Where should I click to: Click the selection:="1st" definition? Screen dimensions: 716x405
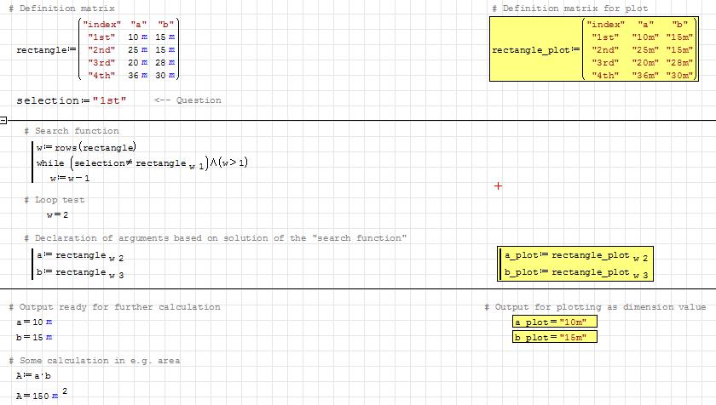pos(72,100)
